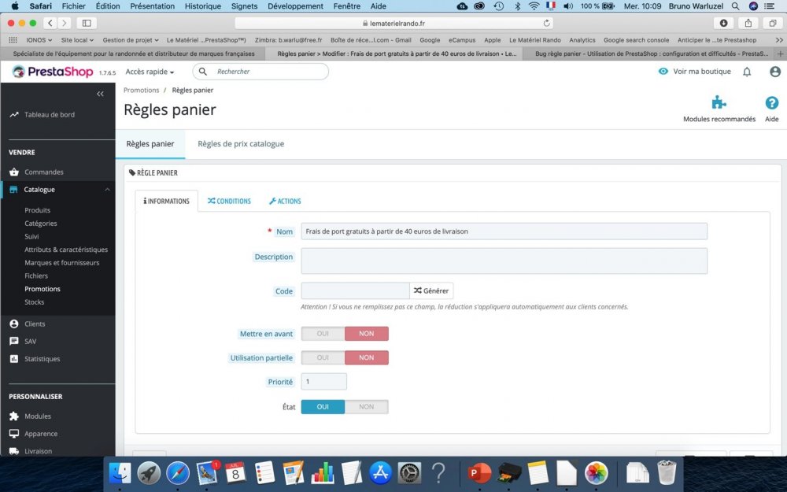Open Photos icon in the Dock
The image size is (787, 492).
coord(596,473)
